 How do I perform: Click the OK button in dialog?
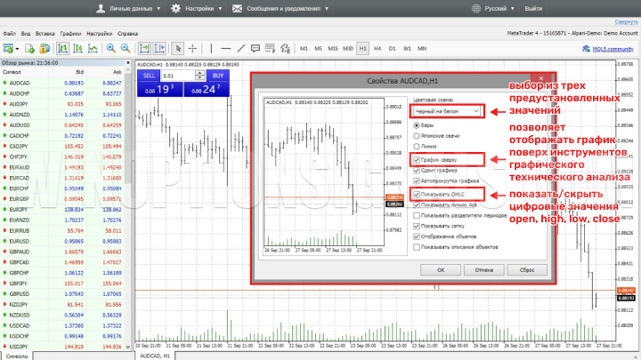440,269
